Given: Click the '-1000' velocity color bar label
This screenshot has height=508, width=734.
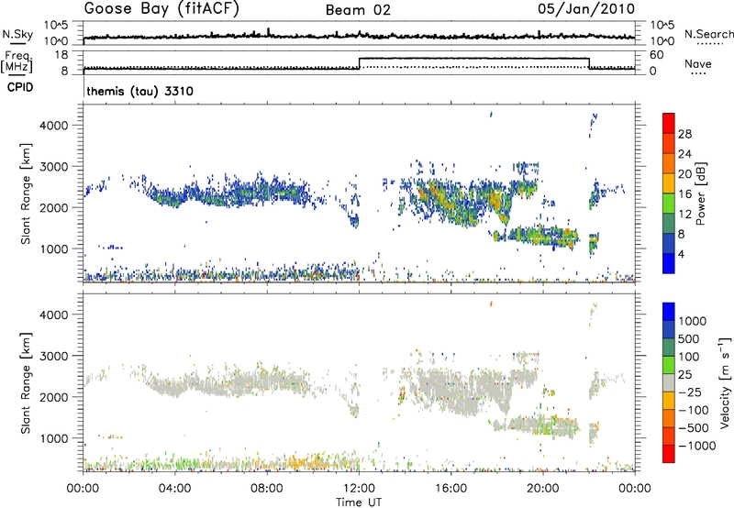Looking at the screenshot, I should (696, 446).
